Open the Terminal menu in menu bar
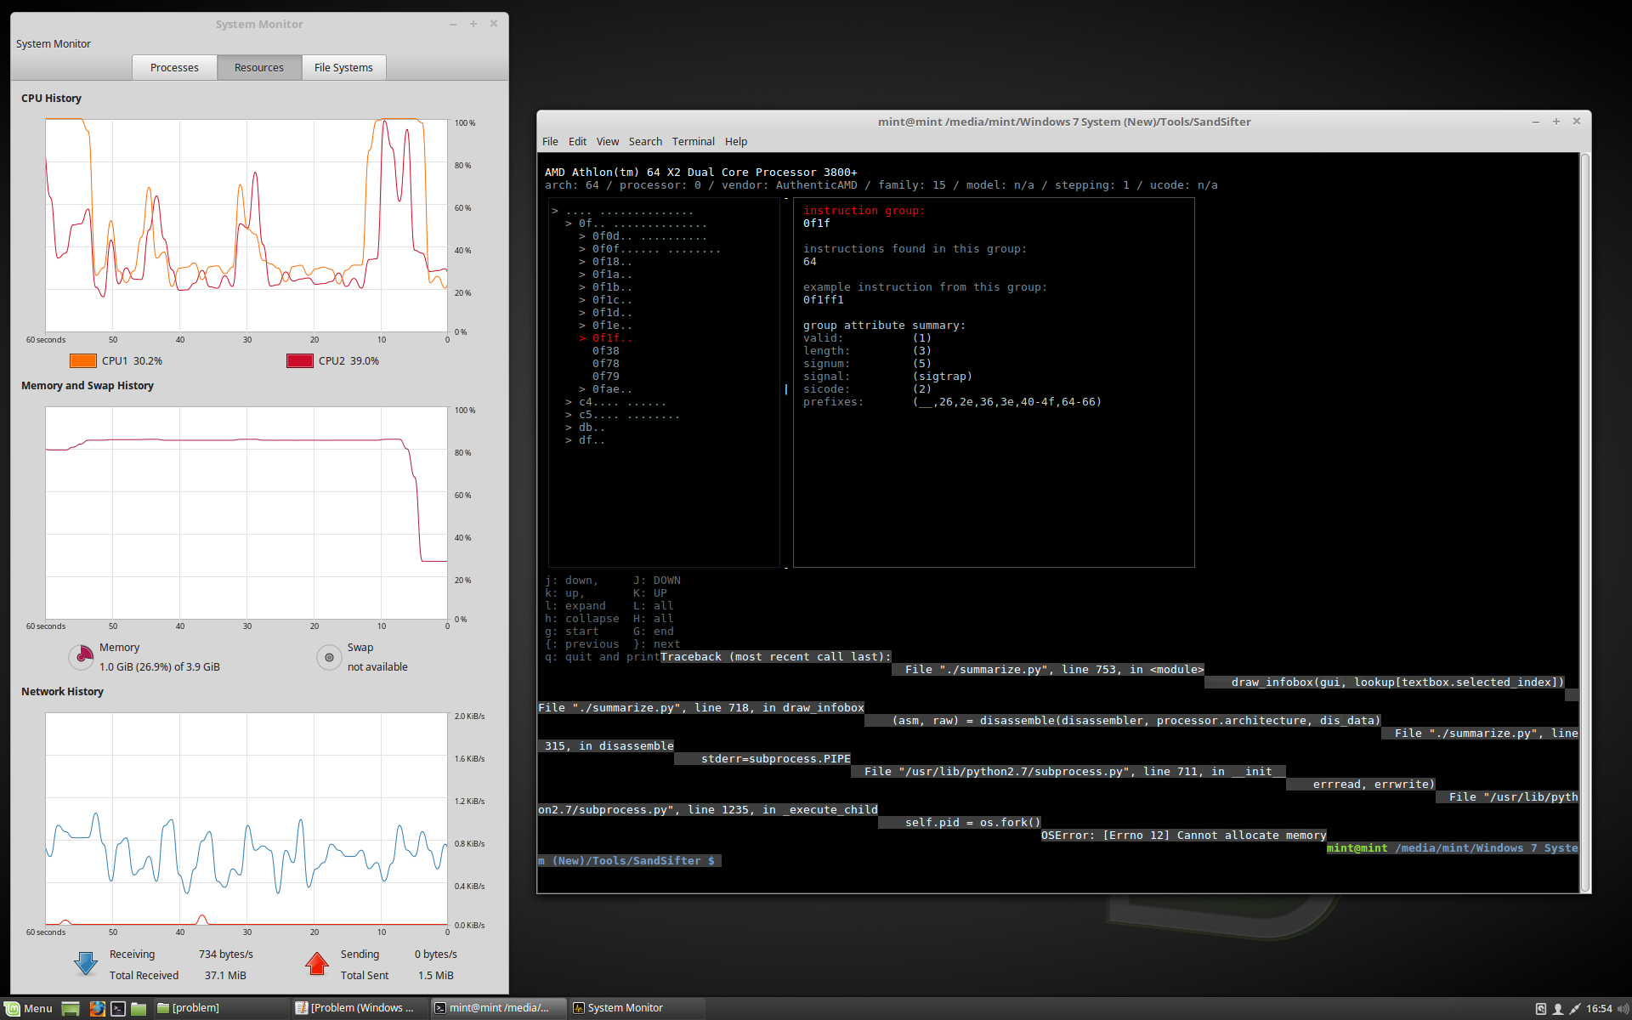 click(x=693, y=142)
